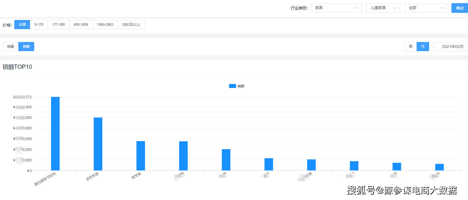Image resolution: width=468 pixels, height=200 pixels.
Task: Toggle the 销额 legend color swatch
Action: pos(232,86)
